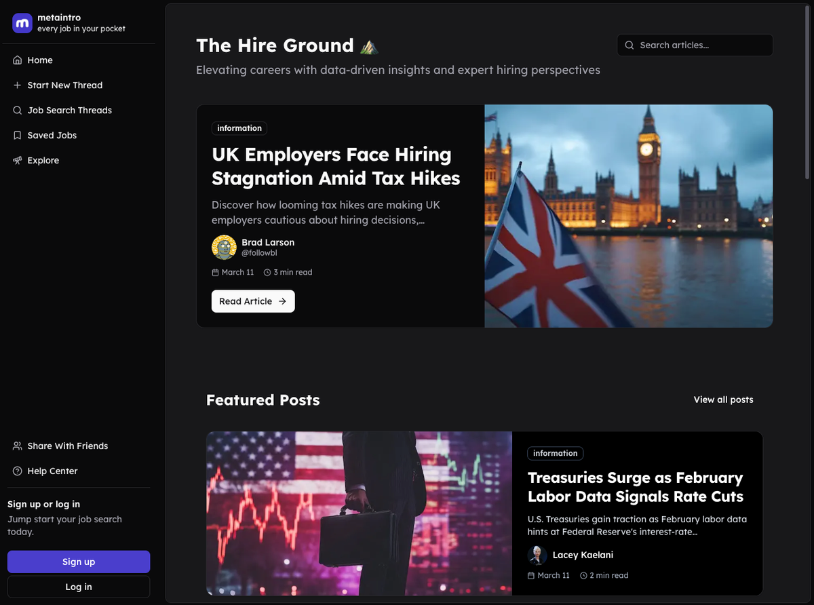The height and width of the screenshot is (605, 814).
Task: Click the metaintro logo icon
Action: tap(22, 23)
